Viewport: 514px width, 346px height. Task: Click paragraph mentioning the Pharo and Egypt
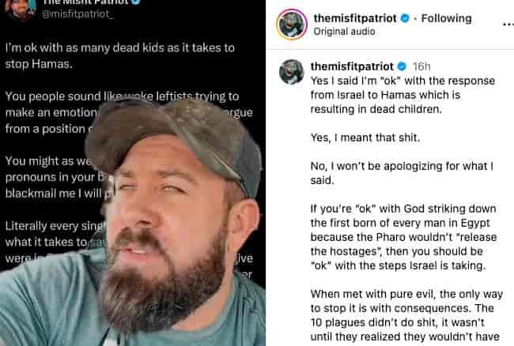tap(403, 237)
